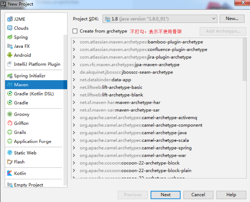Click the Empty Project folder icon
250x202 pixels.
10,185
